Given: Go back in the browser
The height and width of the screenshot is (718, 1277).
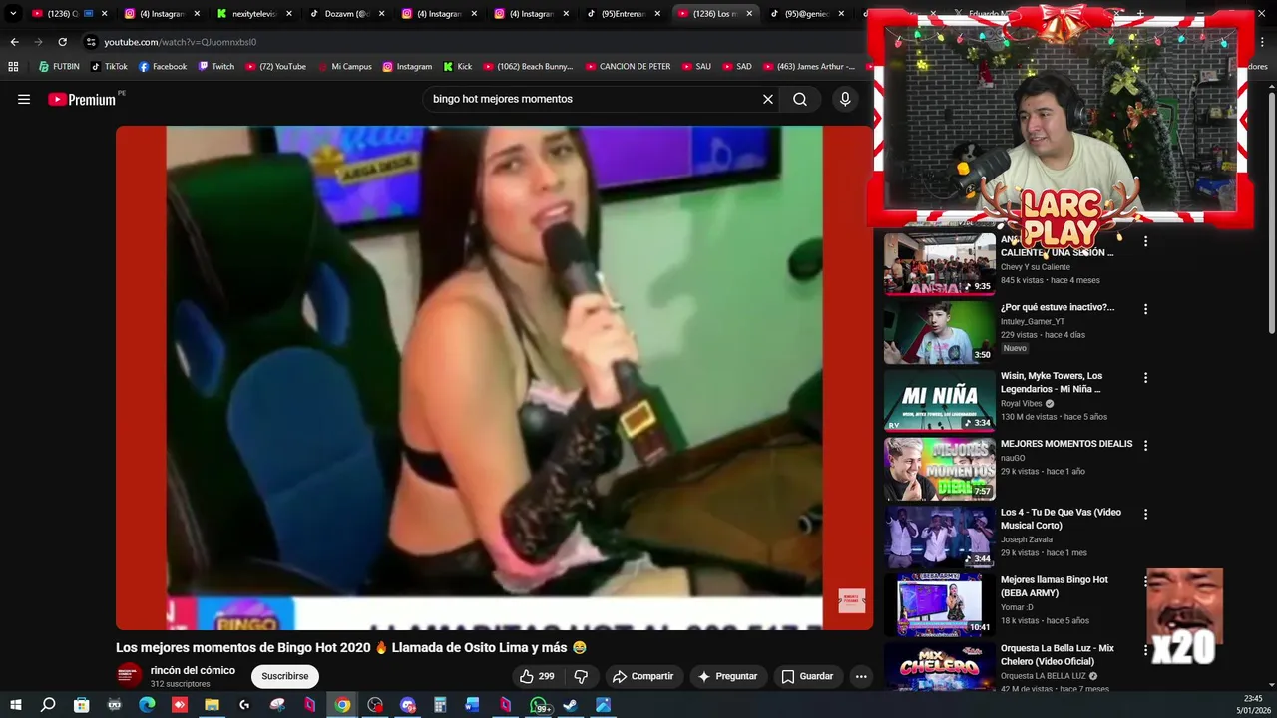Looking at the screenshot, I should pos(14,42).
